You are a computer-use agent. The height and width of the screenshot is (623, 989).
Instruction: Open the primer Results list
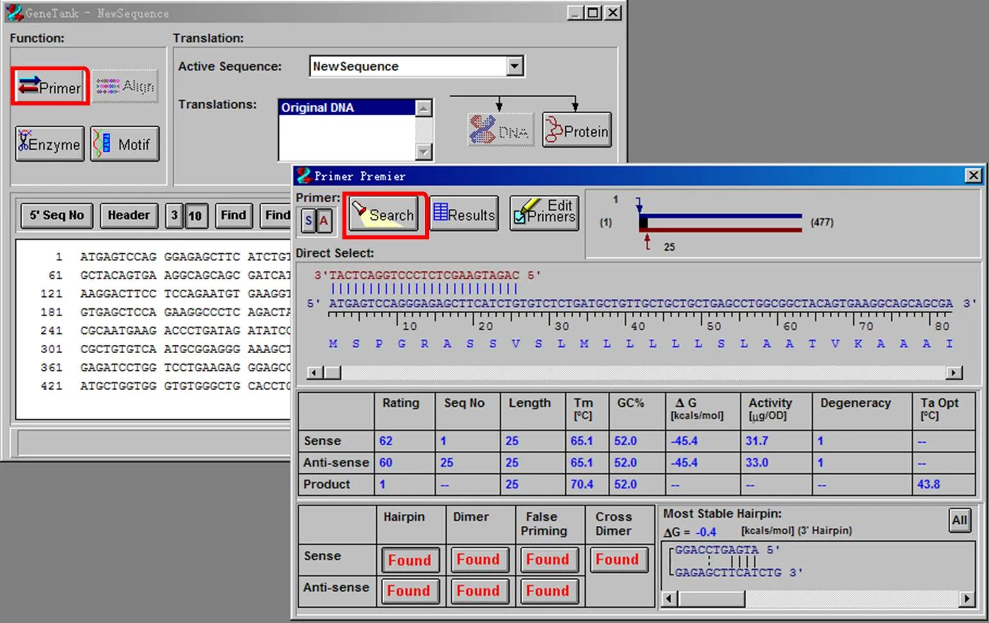[x=464, y=214]
